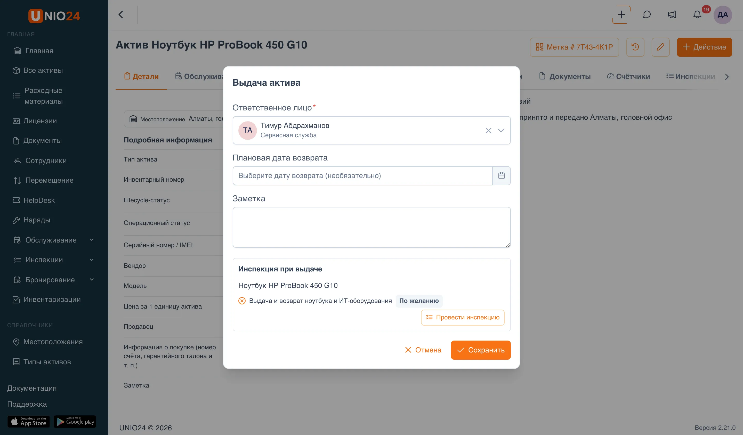
Task: Click the pencil edit asset icon
Action: [x=660, y=47]
